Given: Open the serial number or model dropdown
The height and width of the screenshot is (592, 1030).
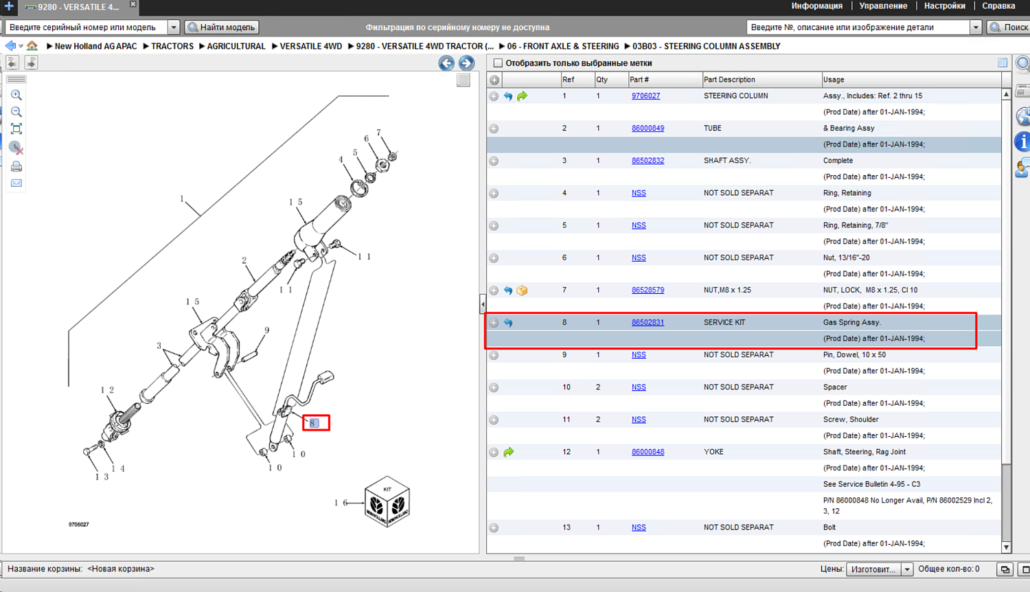Looking at the screenshot, I should [x=173, y=27].
